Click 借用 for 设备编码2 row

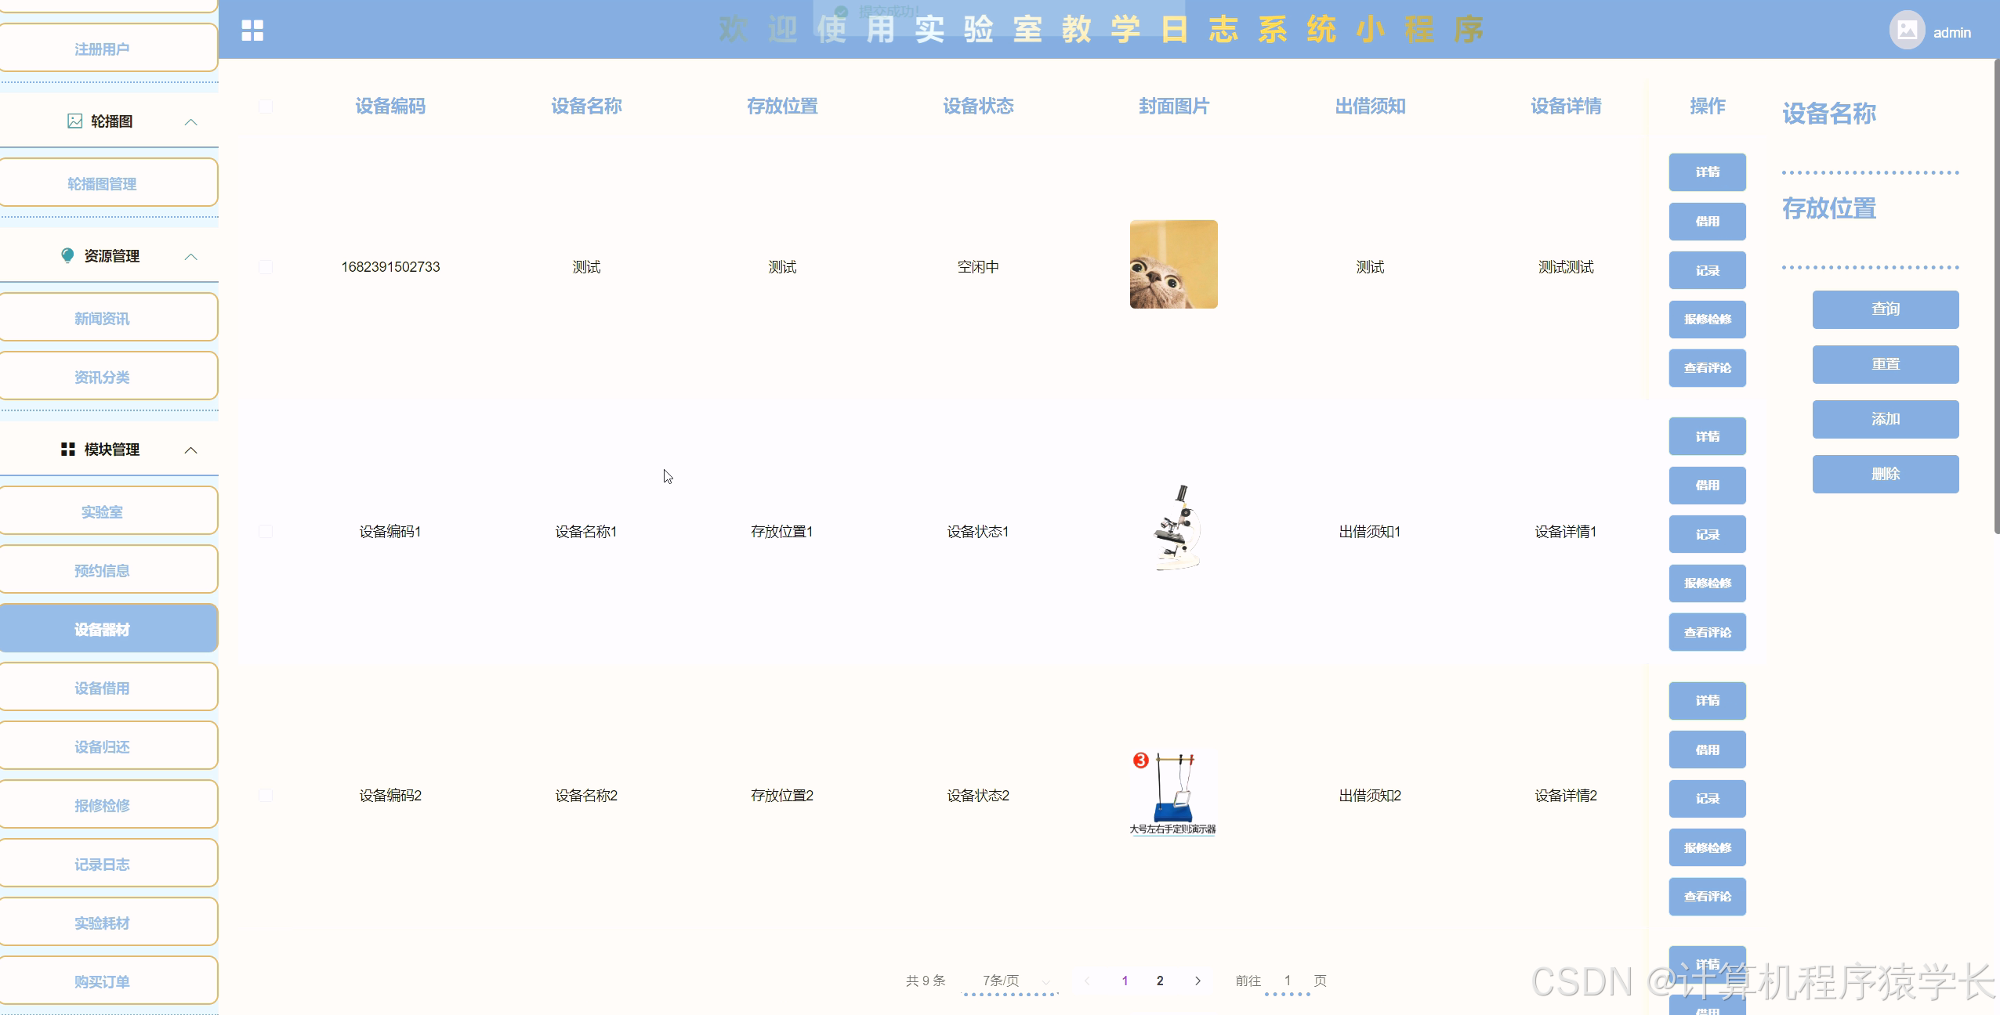[1708, 750]
